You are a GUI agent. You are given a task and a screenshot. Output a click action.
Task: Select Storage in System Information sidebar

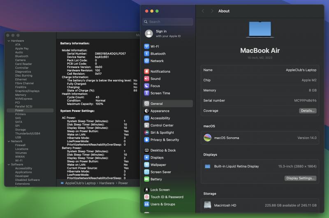click(x=21, y=130)
